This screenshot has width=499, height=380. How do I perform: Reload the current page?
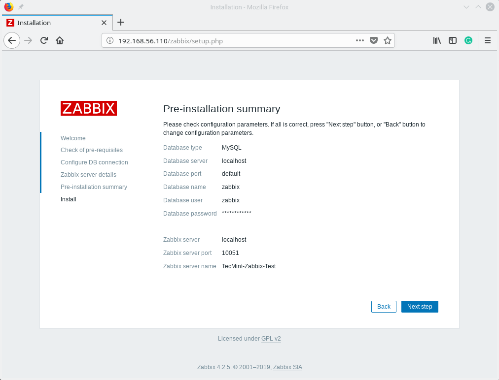pyautogui.click(x=44, y=40)
